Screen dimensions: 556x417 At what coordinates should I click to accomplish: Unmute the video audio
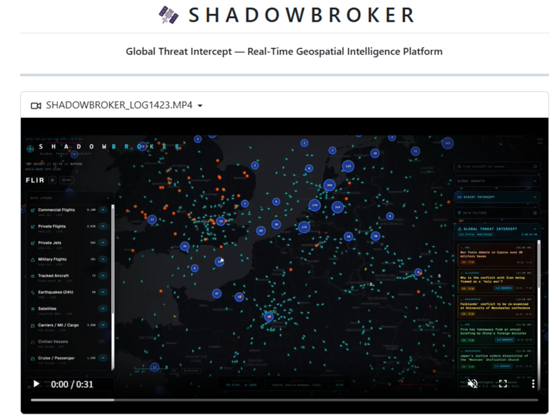coord(472,384)
